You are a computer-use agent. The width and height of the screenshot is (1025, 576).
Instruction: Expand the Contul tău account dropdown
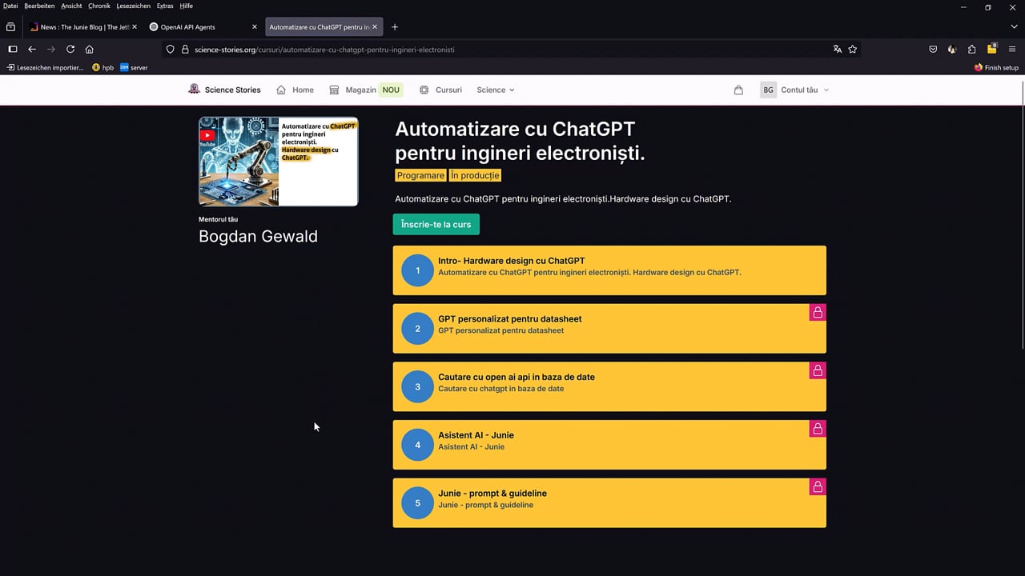tap(805, 90)
